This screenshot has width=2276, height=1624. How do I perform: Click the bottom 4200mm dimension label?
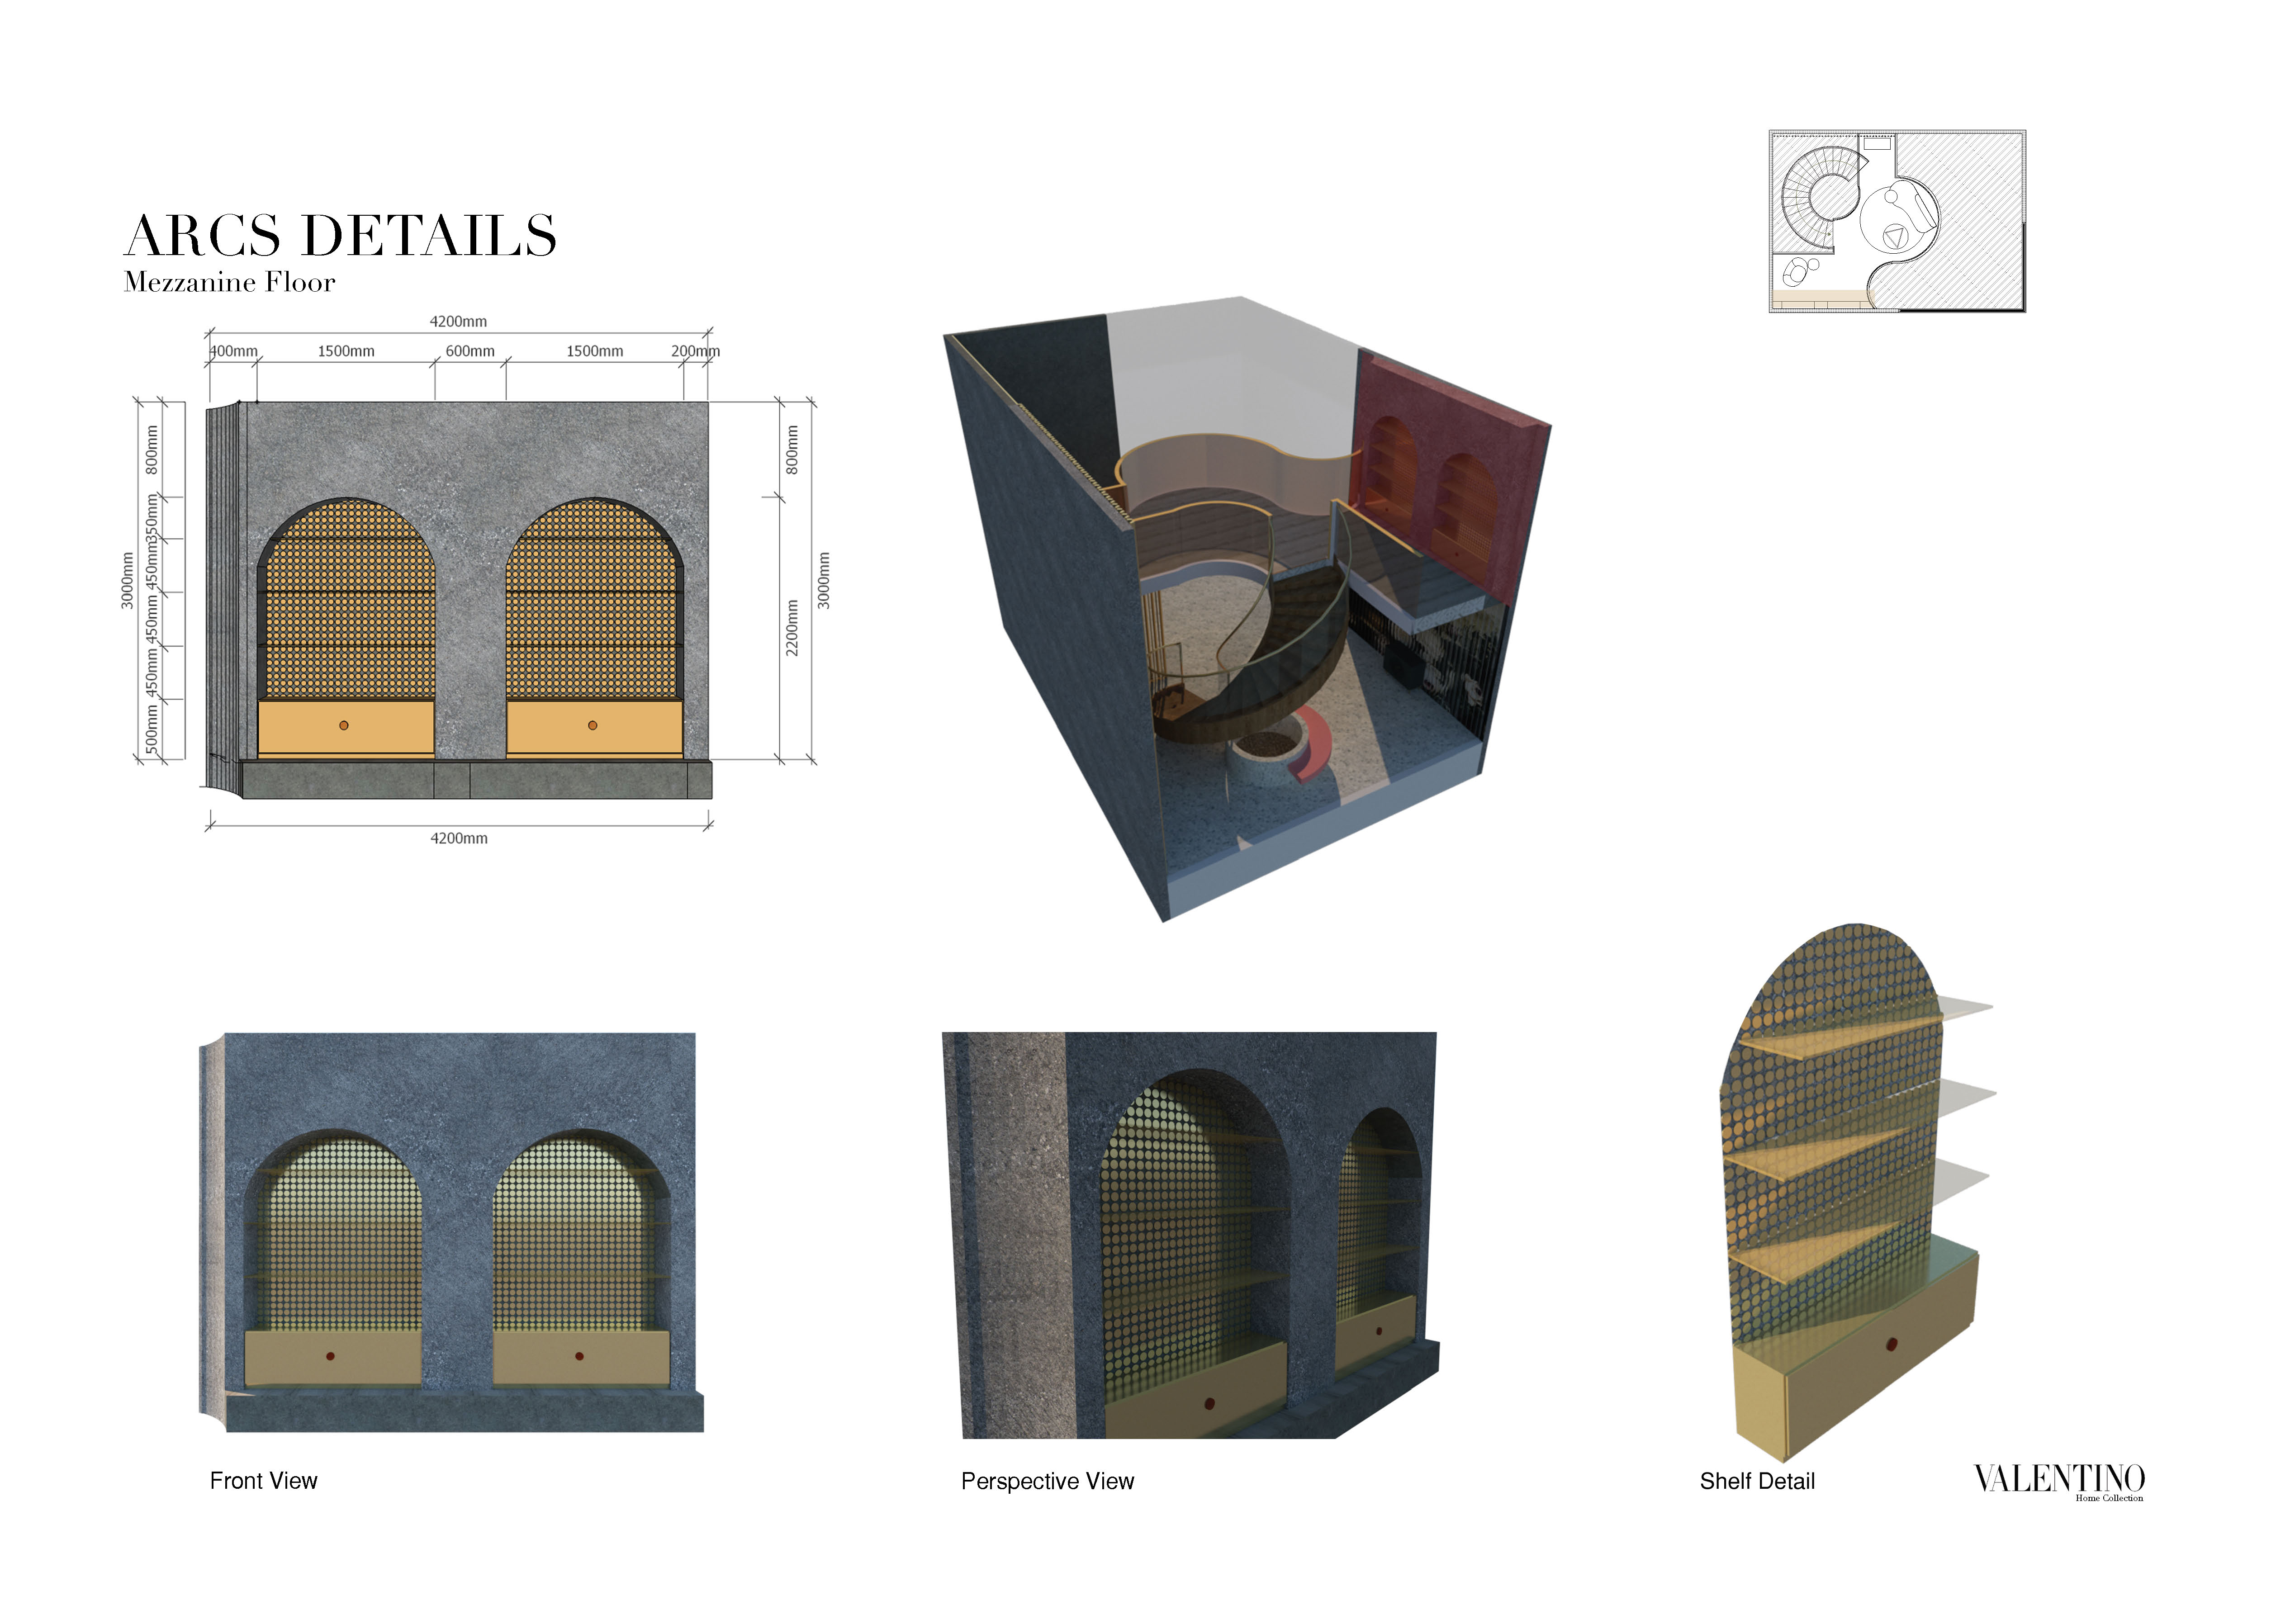click(x=459, y=838)
